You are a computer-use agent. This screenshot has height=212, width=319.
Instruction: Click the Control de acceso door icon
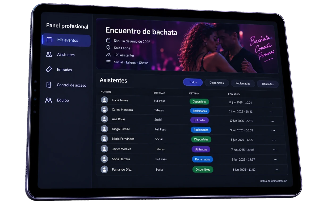click(49, 85)
